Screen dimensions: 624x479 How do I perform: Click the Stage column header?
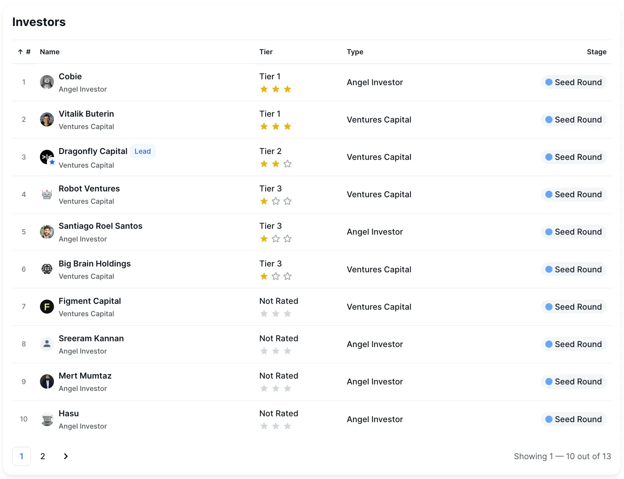tap(596, 52)
